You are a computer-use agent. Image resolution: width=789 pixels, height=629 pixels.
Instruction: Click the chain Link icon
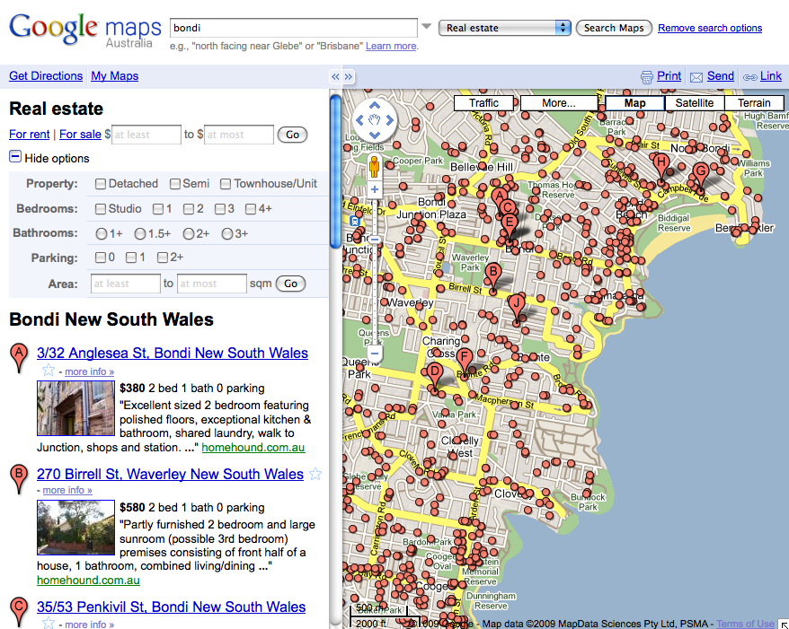pos(749,77)
